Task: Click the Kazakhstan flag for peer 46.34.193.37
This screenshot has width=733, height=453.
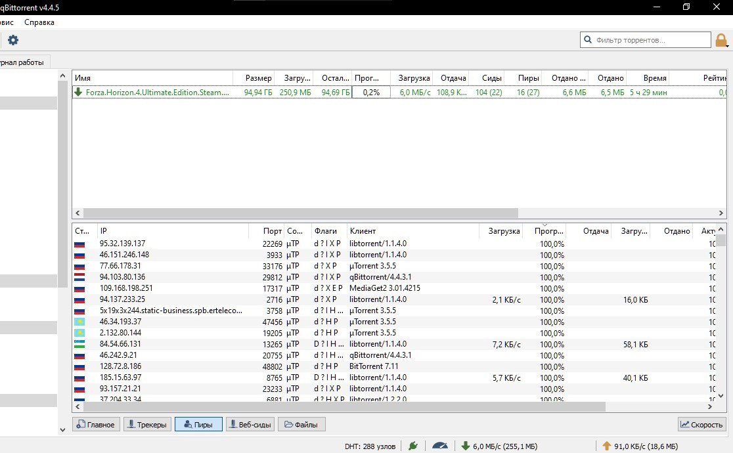Action: 80,322
